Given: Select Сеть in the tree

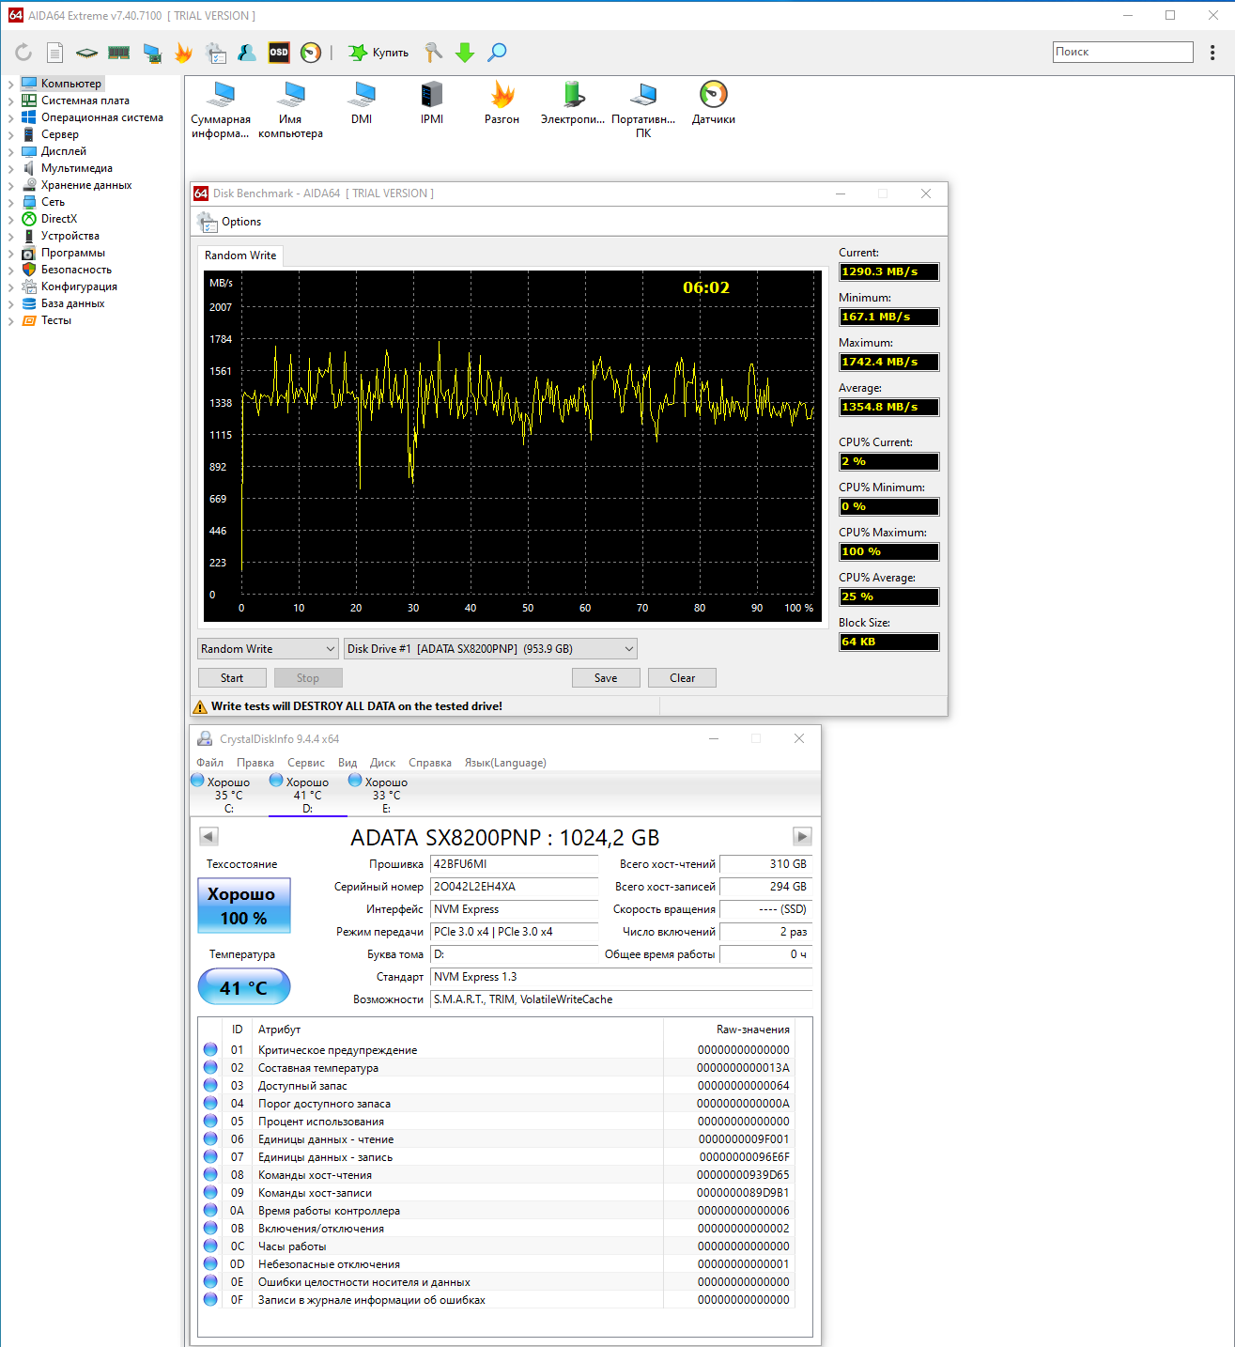Looking at the screenshot, I should point(53,202).
